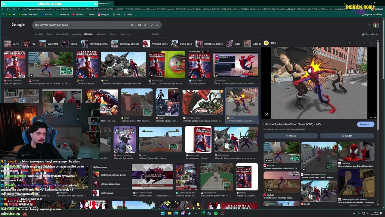385x217 pixels.
Task: Go to the browser home page
Action: point(13,9)
